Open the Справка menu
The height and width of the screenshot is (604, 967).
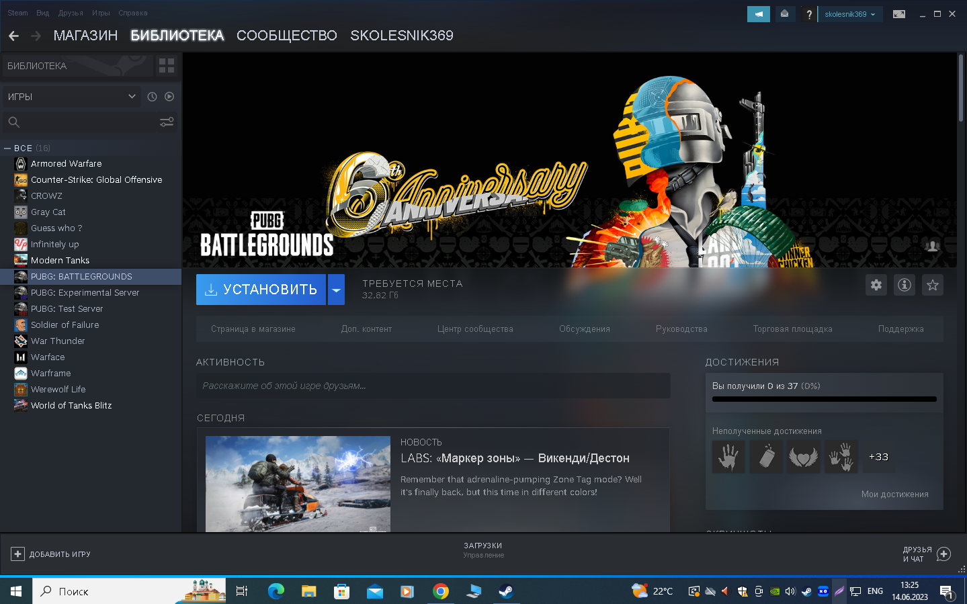click(133, 13)
